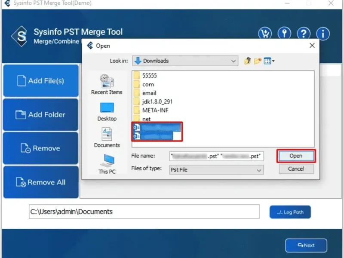Select the 55555 folder
Screen dimensions: 344x258
coord(145,76)
